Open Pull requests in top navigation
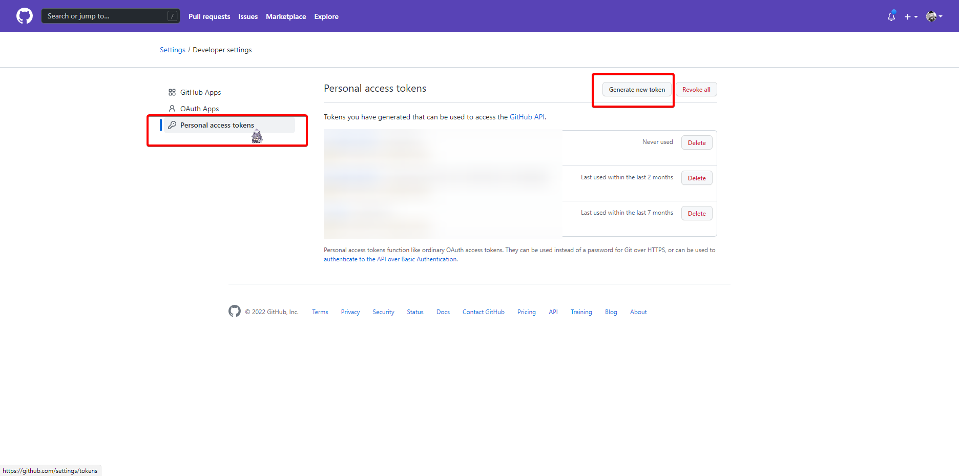959x476 pixels. click(209, 16)
